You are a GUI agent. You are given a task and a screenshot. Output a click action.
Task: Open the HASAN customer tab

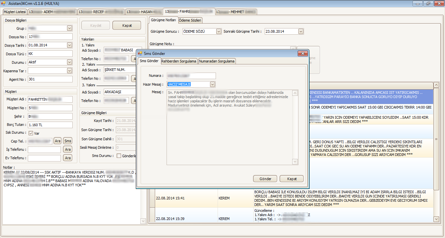tap(144, 11)
